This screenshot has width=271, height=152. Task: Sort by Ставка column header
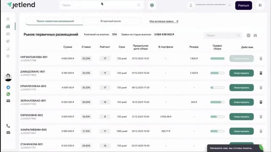coord(86,47)
